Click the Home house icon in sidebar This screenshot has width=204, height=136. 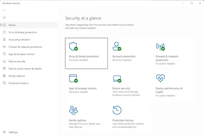tap(4, 25)
